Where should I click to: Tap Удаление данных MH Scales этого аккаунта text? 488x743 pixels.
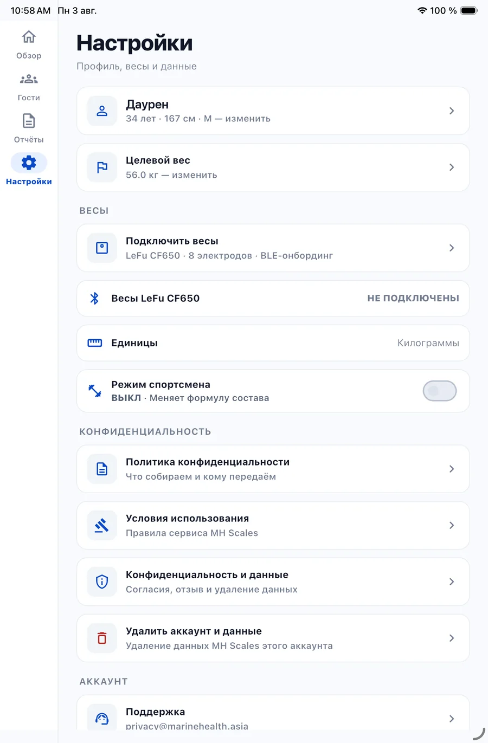229,645
